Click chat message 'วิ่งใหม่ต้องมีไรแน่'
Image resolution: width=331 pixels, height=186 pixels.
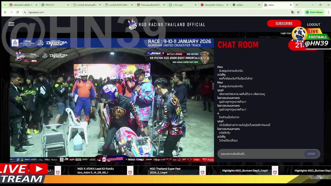228,141
